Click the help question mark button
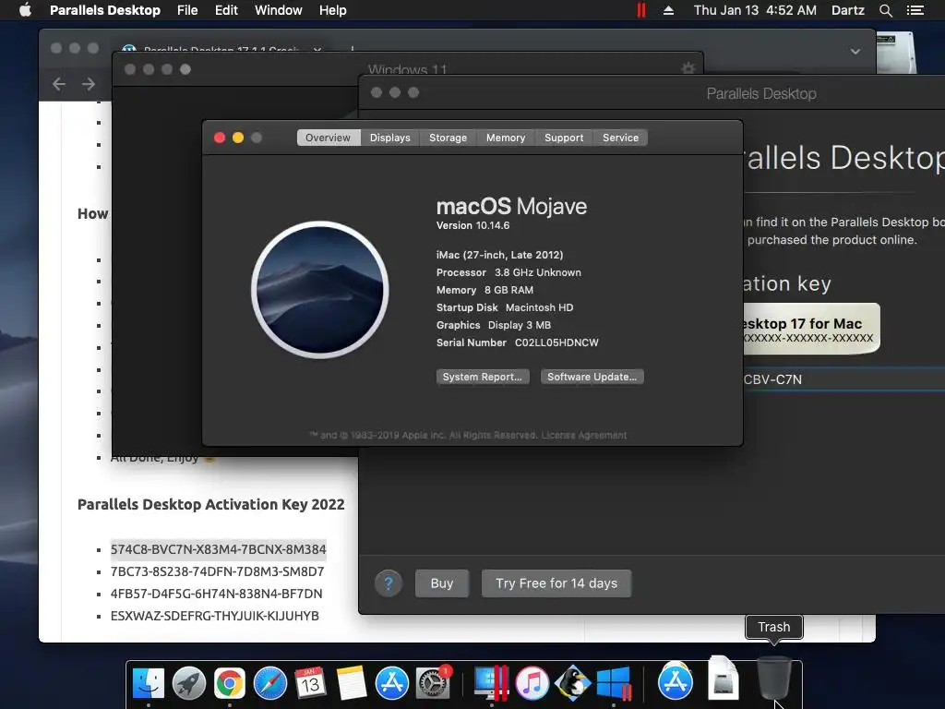The width and height of the screenshot is (945, 709). (389, 583)
